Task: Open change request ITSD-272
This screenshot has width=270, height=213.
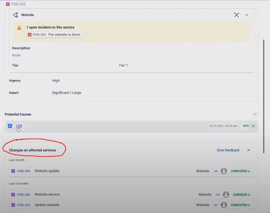Action: pyautogui.click(x=24, y=205)
